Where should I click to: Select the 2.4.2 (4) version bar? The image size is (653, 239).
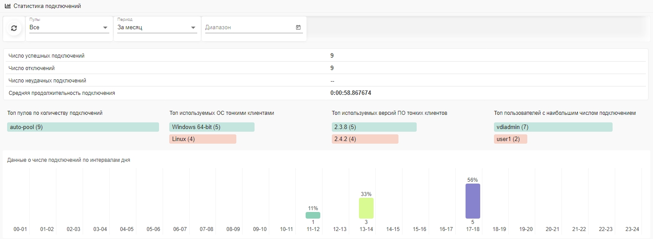(365, 139)
